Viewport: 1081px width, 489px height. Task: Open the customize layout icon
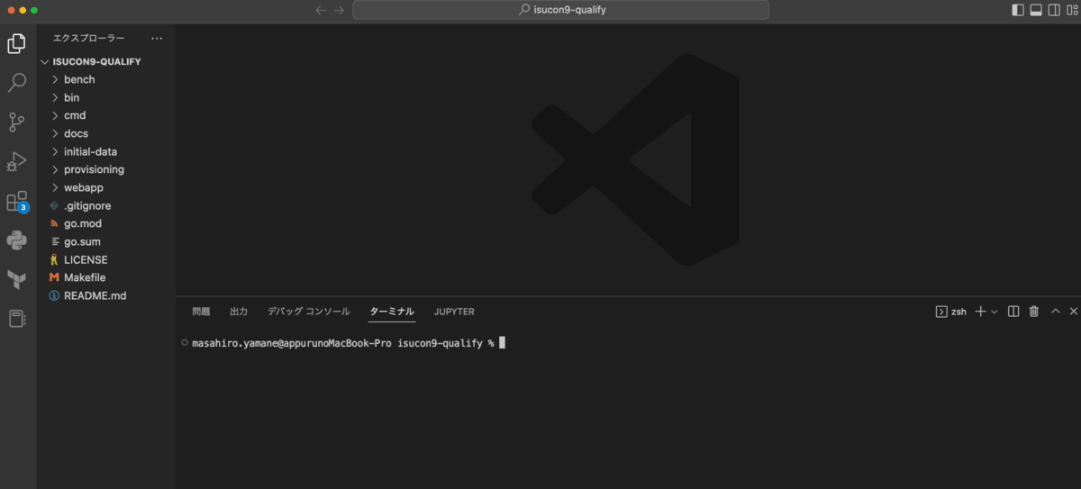(1071, 10)
